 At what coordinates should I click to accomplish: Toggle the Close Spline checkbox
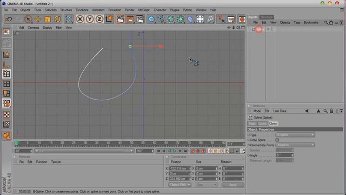(277, 140)
